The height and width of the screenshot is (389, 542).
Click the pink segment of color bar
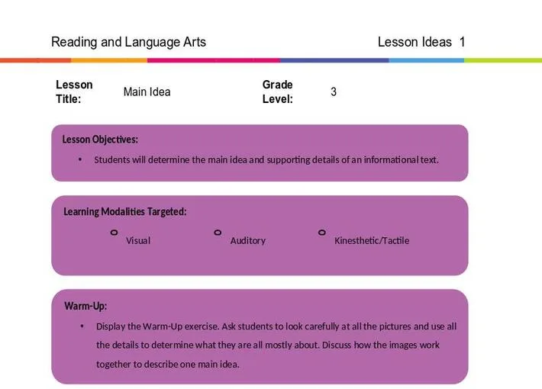pos(214,60)
